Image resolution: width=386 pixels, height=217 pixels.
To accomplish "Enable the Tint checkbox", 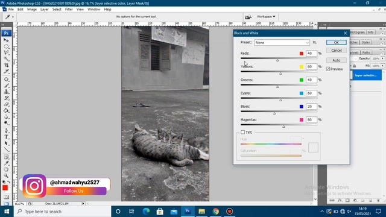I will pyautogui.click(x=242, y=133).
